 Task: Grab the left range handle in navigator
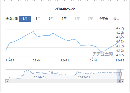point(117,74)
